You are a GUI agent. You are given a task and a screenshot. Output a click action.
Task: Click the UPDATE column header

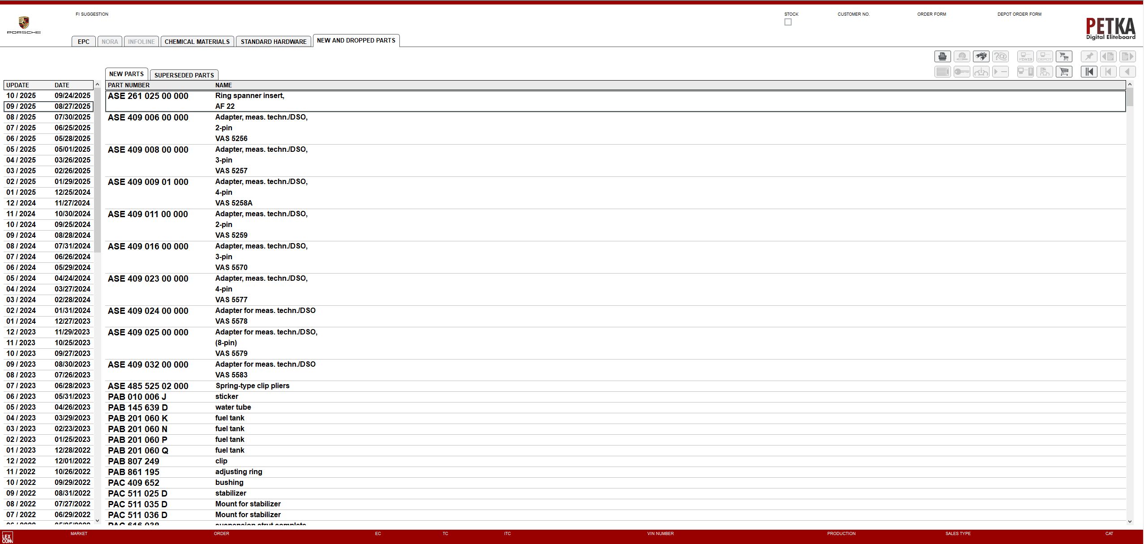tap(17, 85)
